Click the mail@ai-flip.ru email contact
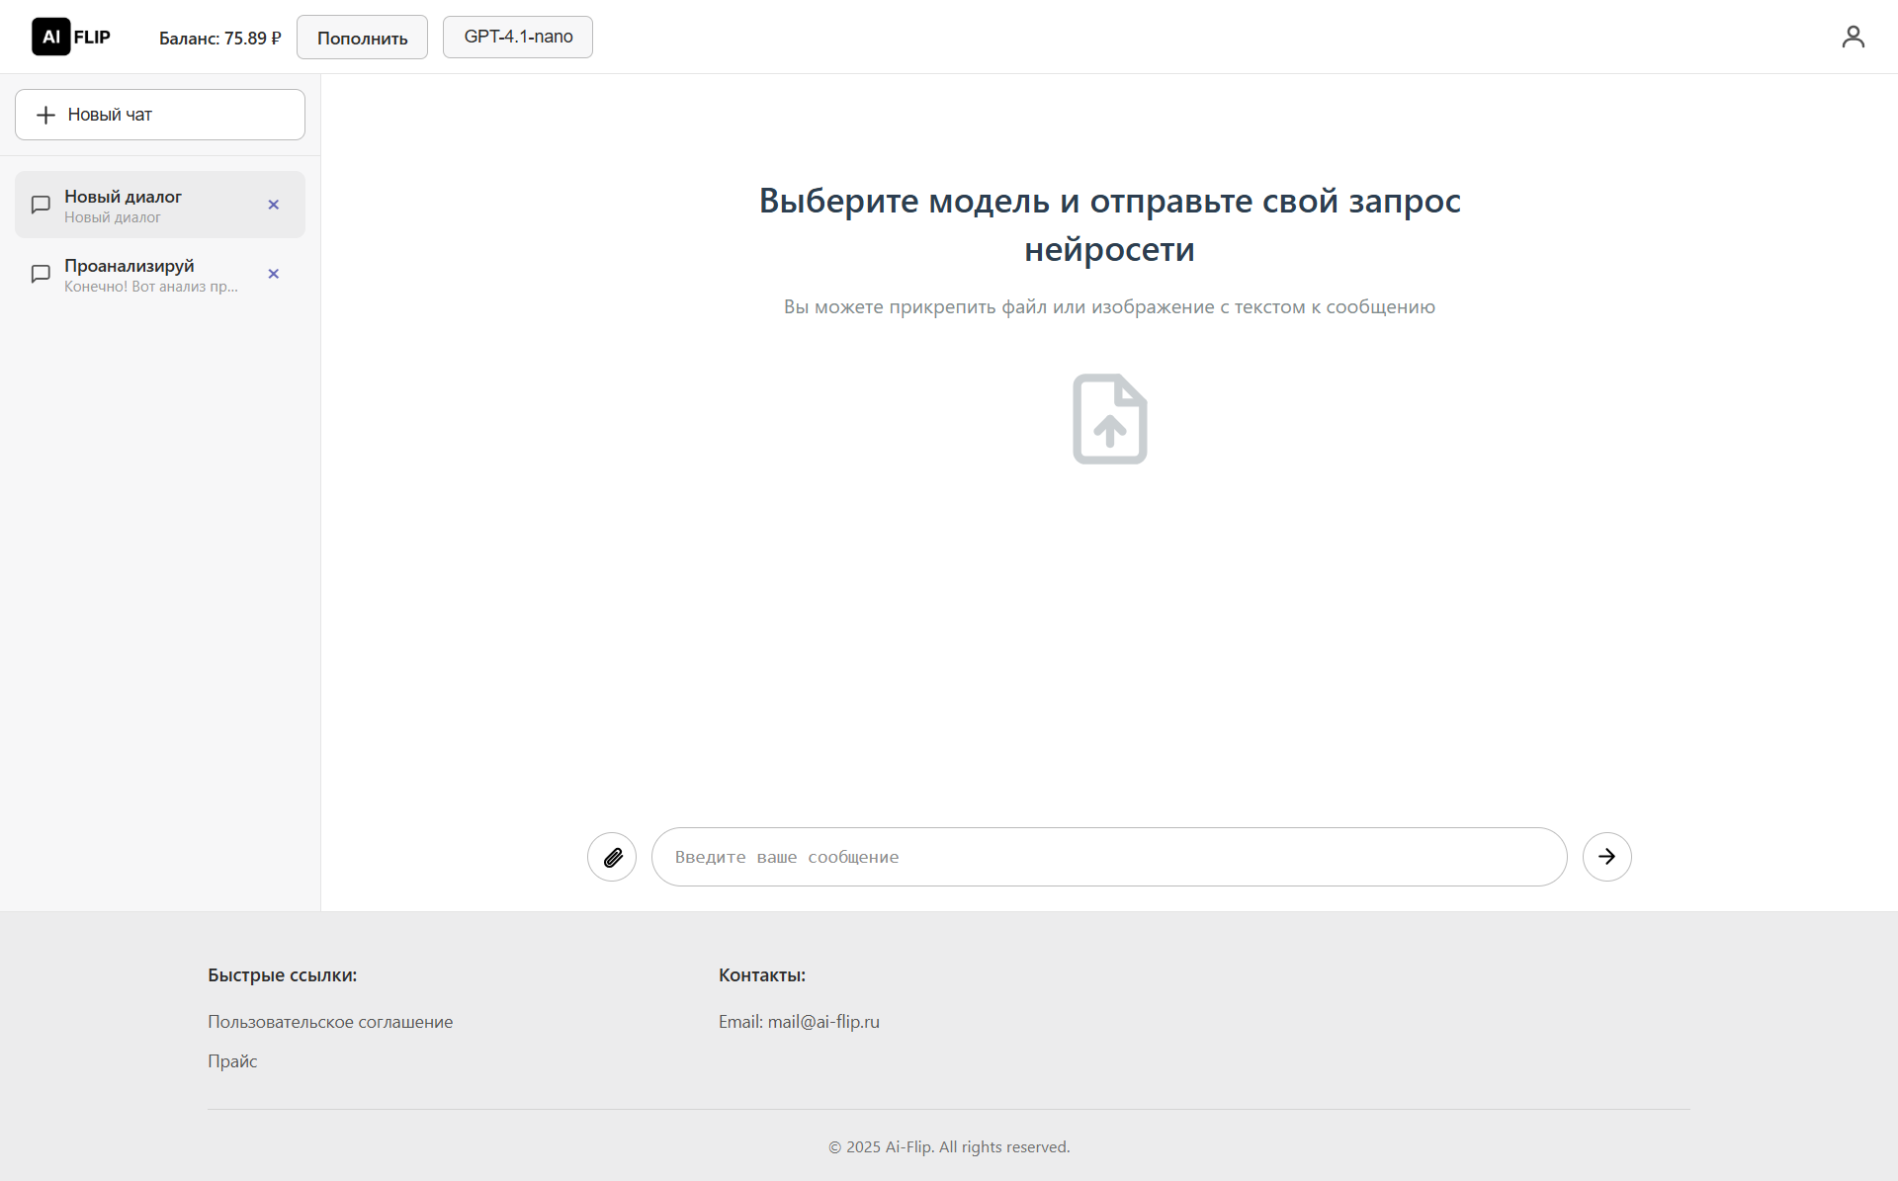 tap(822, 1022)
